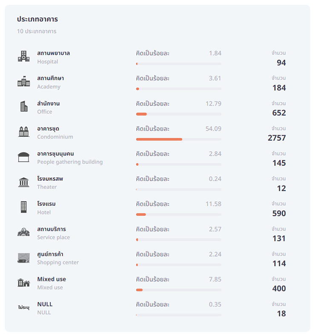Click the People gathering building icon
The image size is (315, 336).
23,157
